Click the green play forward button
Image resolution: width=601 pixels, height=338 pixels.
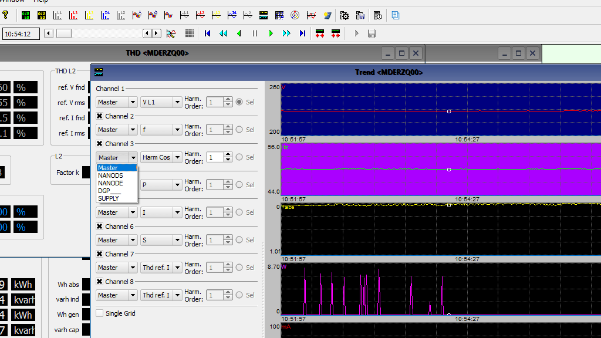[271, 33]
